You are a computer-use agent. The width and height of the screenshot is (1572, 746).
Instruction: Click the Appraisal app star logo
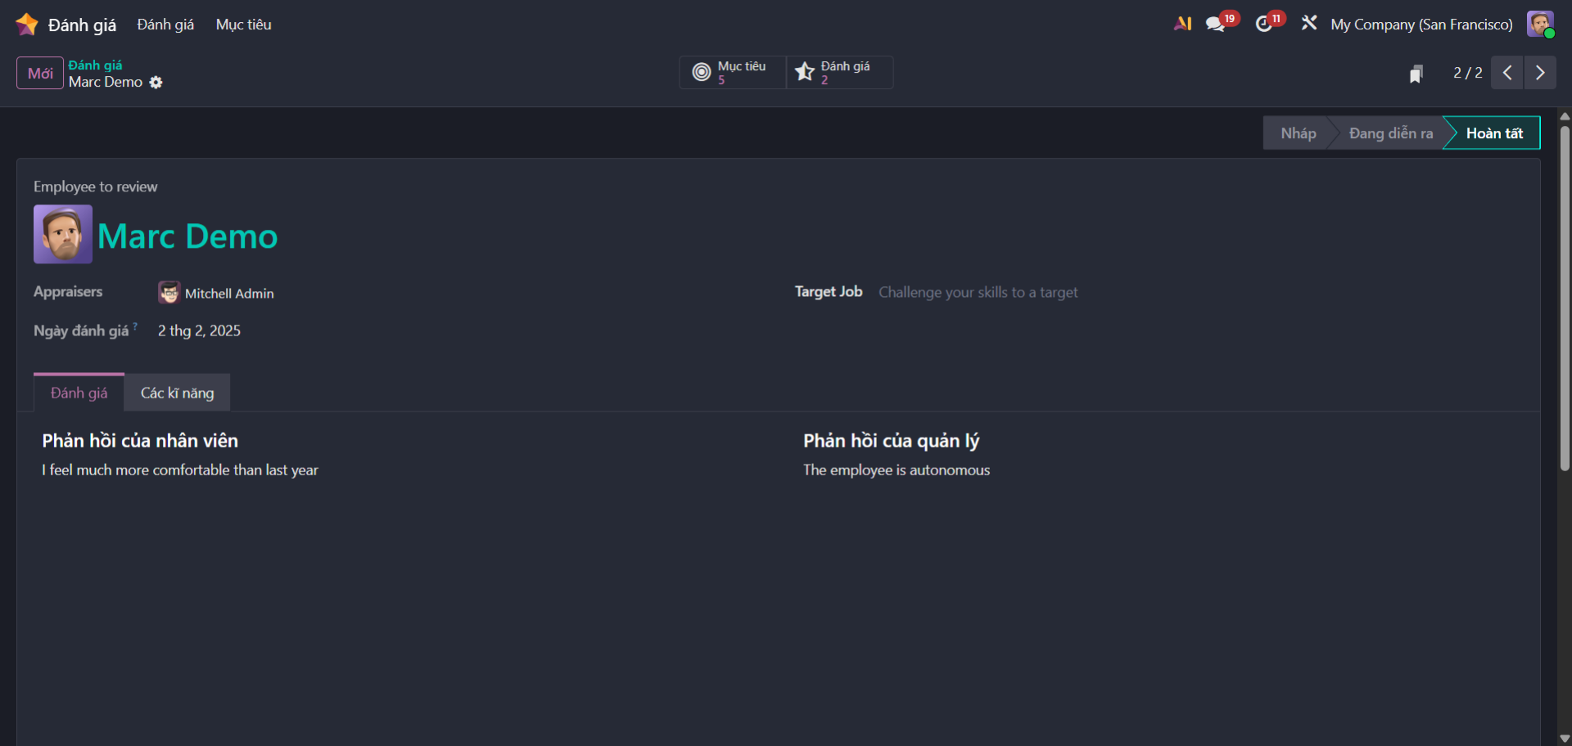click(x=27, y=25)
